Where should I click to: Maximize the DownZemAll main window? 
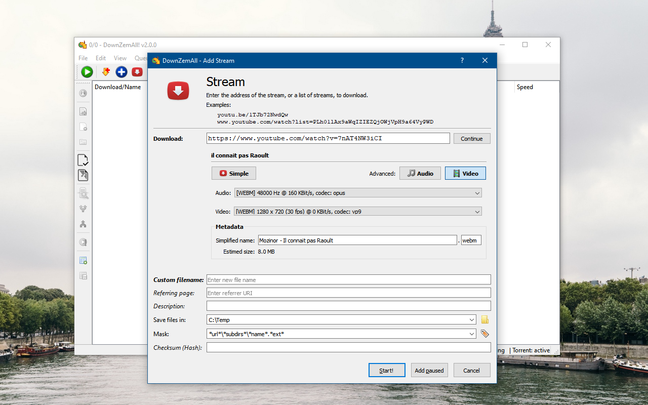tap(525, 45)
